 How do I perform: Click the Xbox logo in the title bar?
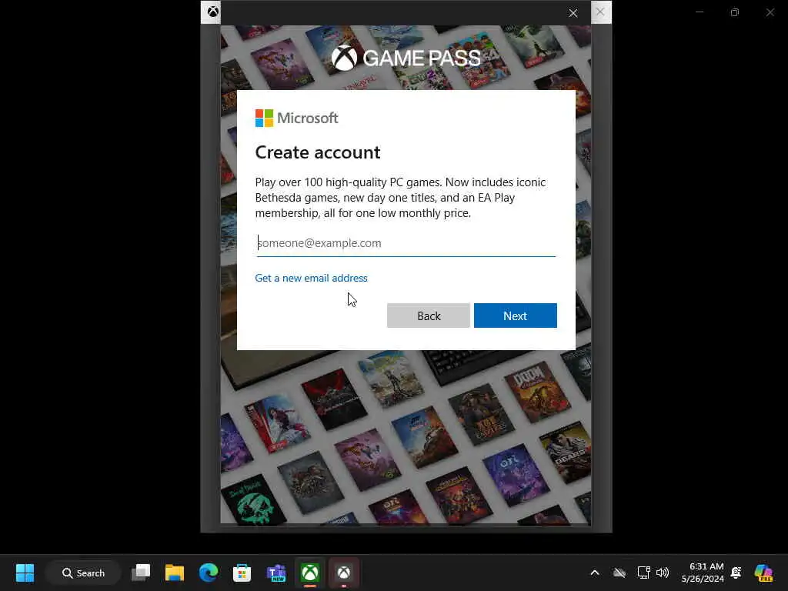[x=212, y=12]
